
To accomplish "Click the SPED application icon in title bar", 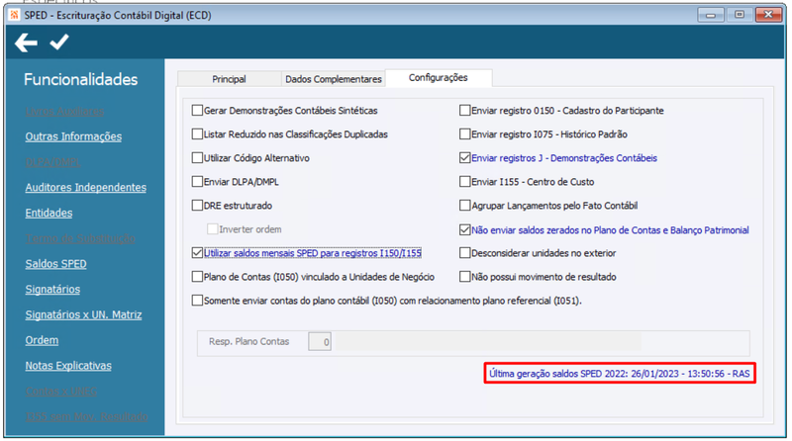I will (x=14, y=15).
